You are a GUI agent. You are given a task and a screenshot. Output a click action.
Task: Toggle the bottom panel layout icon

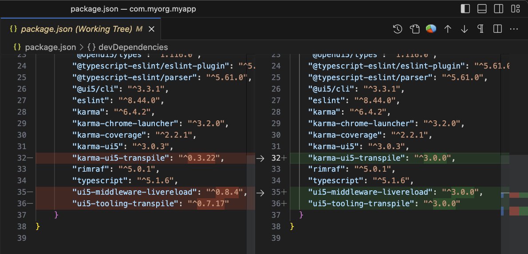[482, 9]
